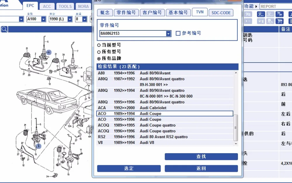Click the single shopping cart icon
Viewport: 292px width, 183px height.
click(x=279, y=21)
